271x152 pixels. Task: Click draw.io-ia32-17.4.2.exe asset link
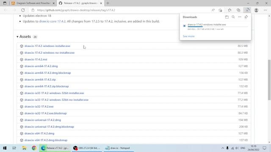39,106
